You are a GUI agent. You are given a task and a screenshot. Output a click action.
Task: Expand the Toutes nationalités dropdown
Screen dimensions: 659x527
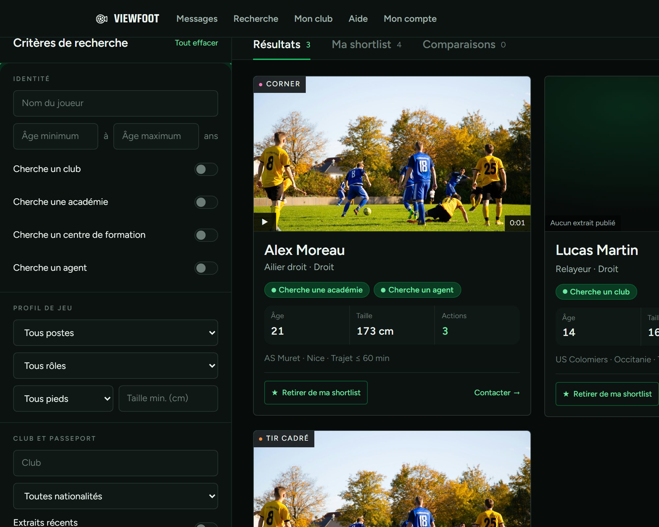(x=115, y=496)
